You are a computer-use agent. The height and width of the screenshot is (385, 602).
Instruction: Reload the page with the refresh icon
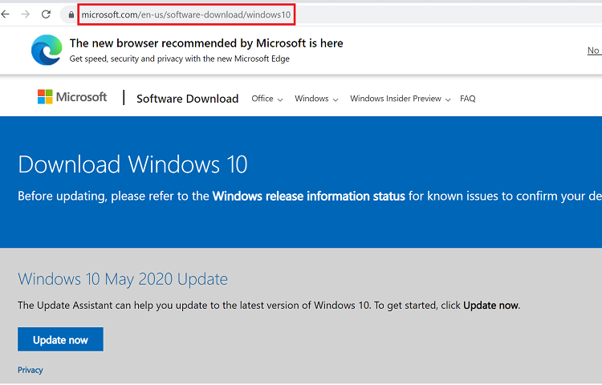47,14
